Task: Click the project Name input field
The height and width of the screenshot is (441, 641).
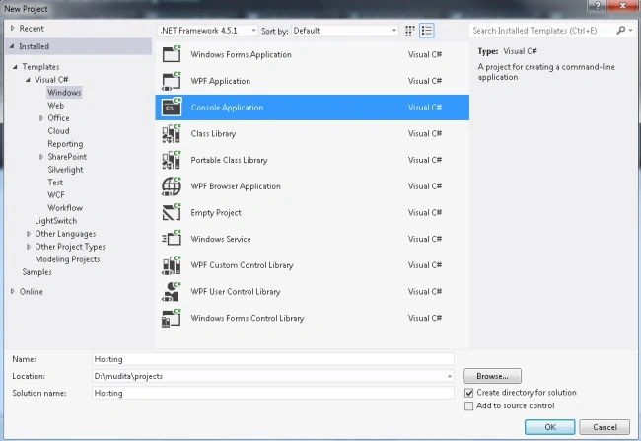Action: click(272, 359)
